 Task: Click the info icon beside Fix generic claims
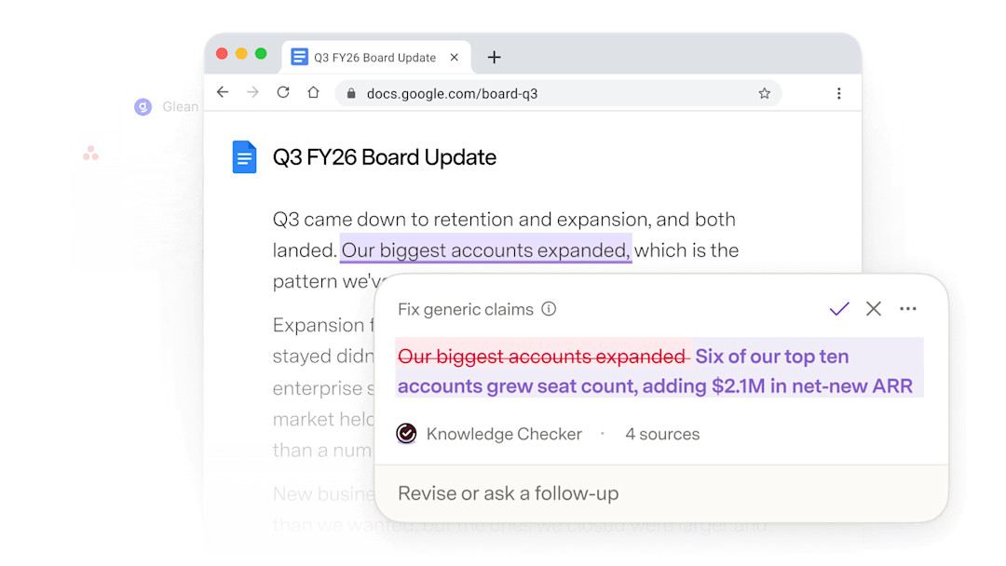pos(549,309)
